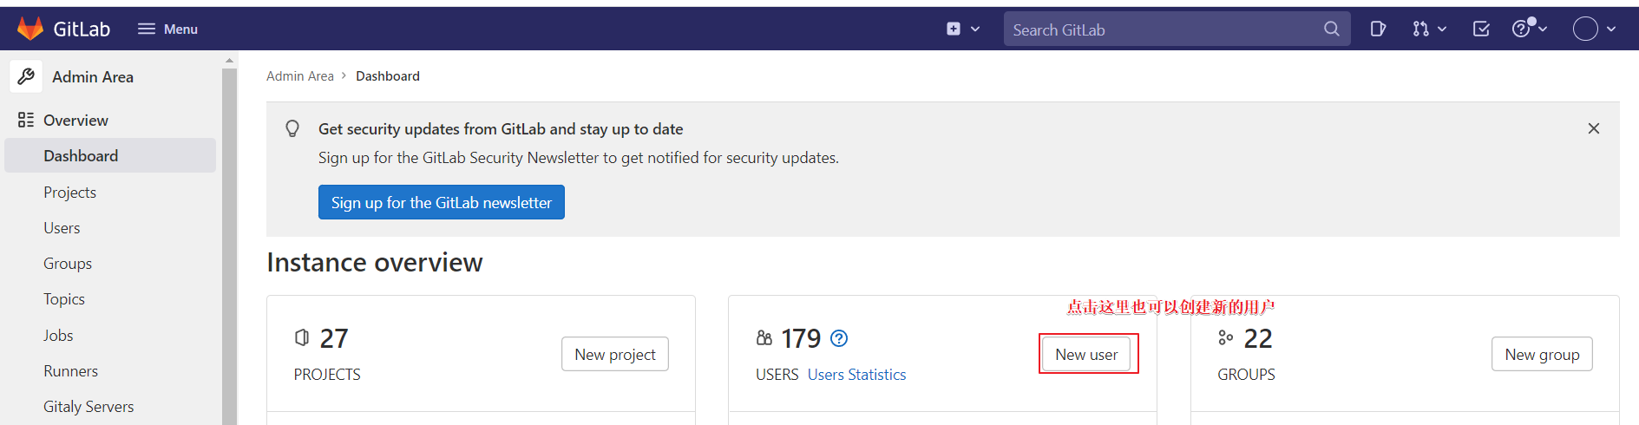
Task: Open the To-Do list icon
Action: click(1481, 29)
